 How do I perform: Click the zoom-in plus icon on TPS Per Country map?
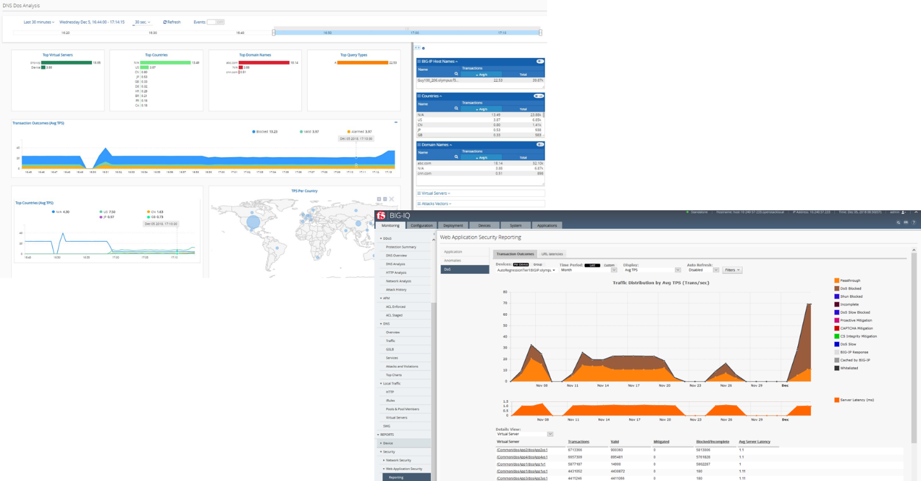(x=379, y=199)
